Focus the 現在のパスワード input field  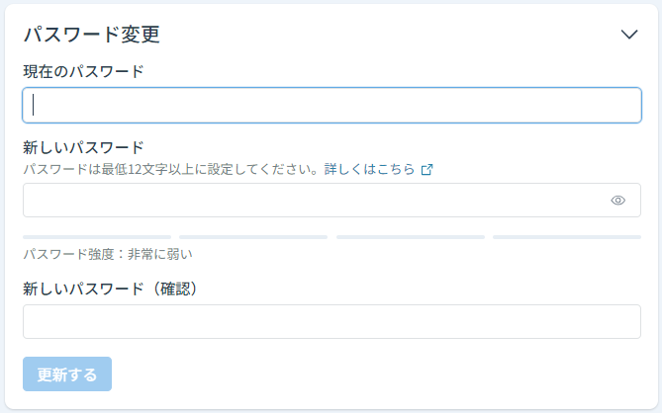pos(331,106)
